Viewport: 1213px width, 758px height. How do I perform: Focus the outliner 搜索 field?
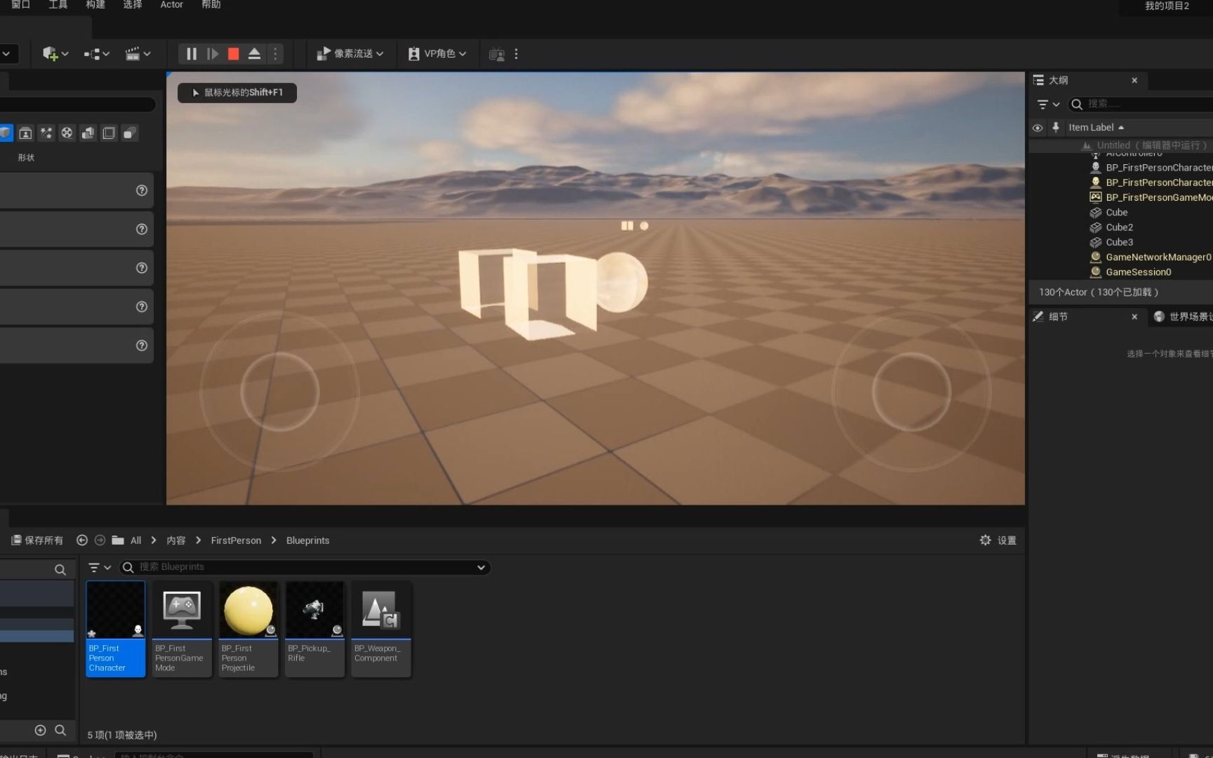click(1141, 104)
